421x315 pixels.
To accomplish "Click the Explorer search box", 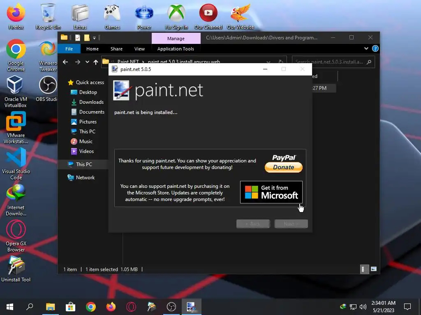I will coord(333,62).
